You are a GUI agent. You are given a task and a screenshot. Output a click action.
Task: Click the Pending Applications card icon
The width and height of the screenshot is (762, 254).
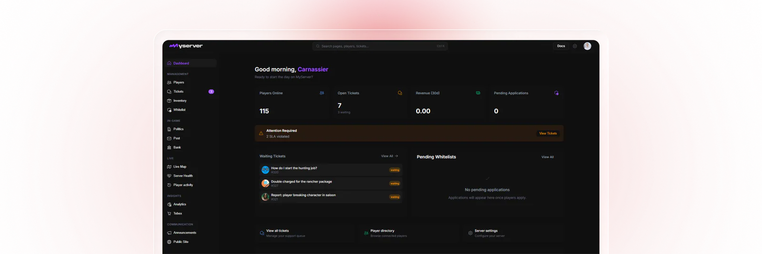[x=556, y=93]
